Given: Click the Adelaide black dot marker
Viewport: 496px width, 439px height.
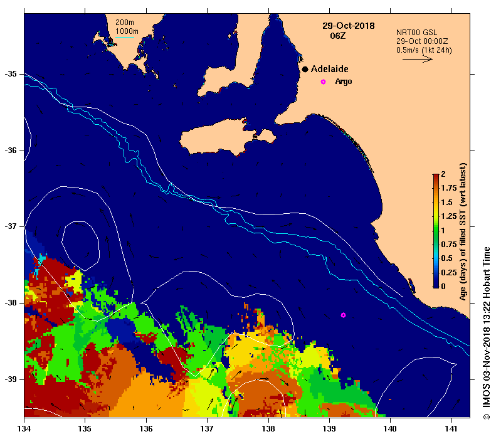Looking at the screenshot, I should click(305, 69).
